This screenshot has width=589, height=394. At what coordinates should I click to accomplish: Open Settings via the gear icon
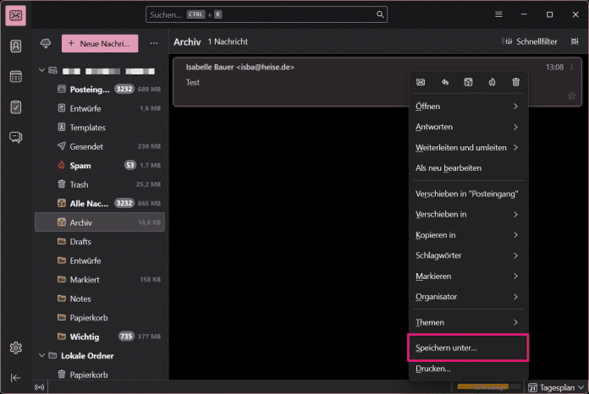[16, 347]
